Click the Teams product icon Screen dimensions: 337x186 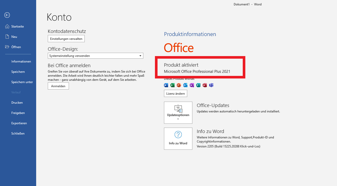[211, 85]
